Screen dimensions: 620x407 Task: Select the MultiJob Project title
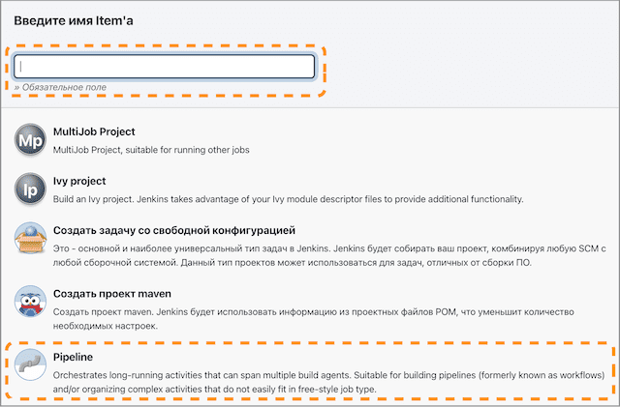pos(94,131)
